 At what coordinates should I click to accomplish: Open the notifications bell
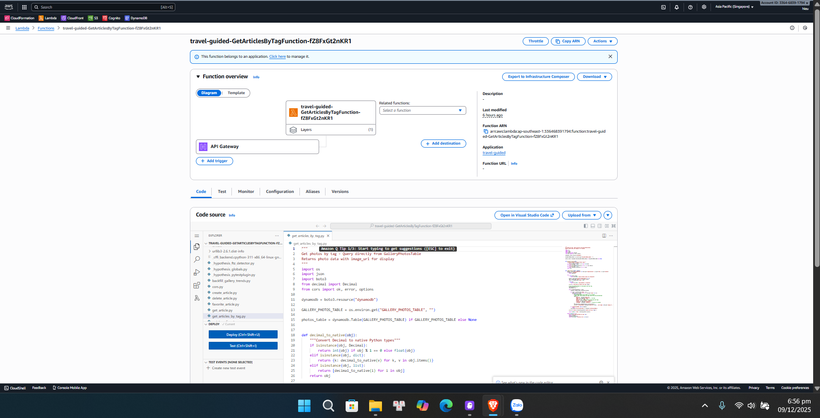(x=676, y=7)
